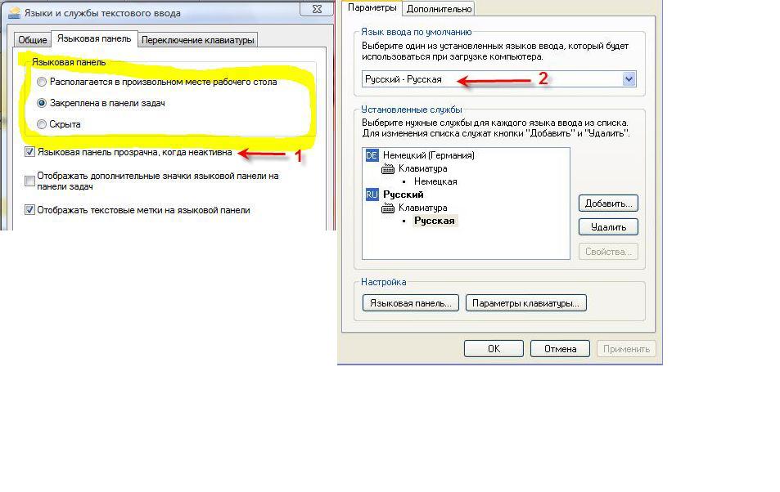Click the RU Russian language icon
Viewport: 780px width, 492px height.
(x=372, y=195)
